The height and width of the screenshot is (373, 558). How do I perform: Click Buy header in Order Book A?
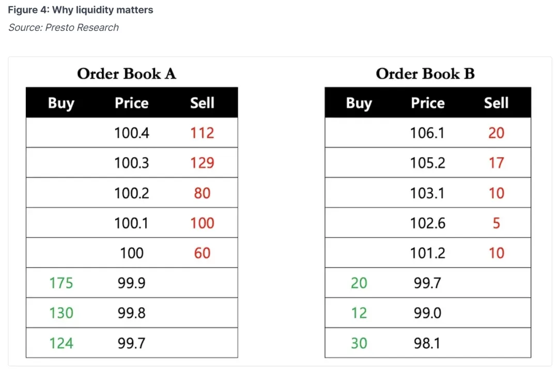point(61,103)
